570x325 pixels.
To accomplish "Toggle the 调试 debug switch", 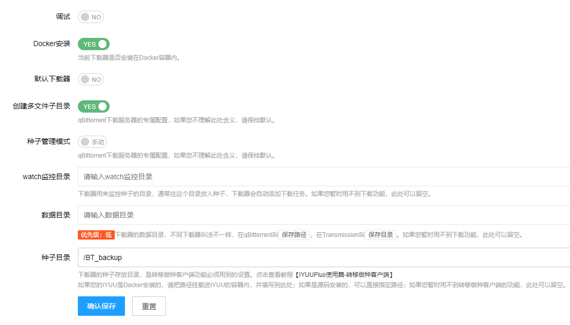I will [x=91, y=17].
